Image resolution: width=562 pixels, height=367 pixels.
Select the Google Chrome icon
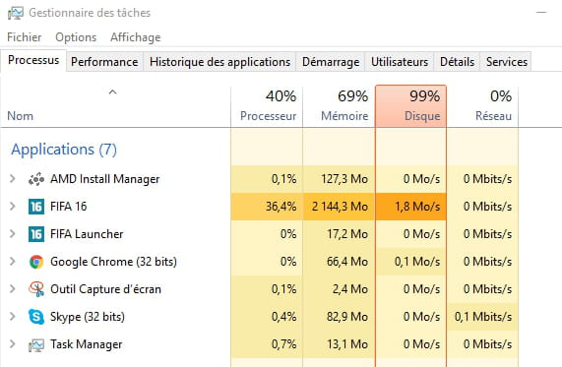click(36, 262)
